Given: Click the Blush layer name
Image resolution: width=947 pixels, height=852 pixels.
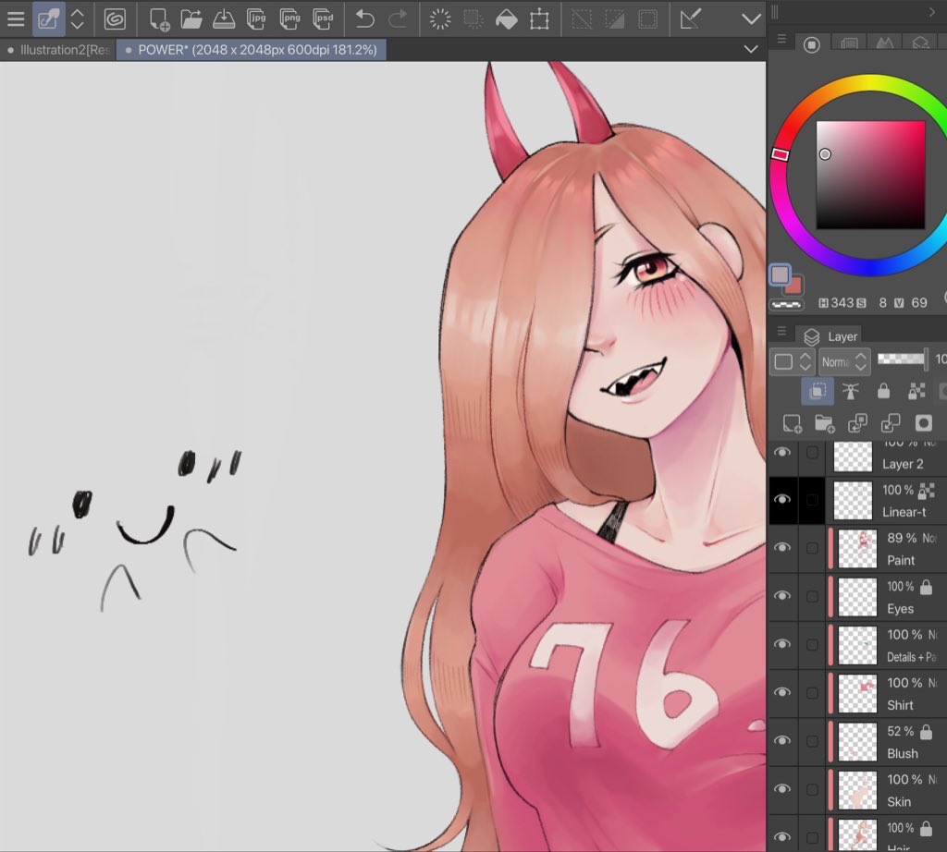Looking at the screenshot, I should click(903, 753).
